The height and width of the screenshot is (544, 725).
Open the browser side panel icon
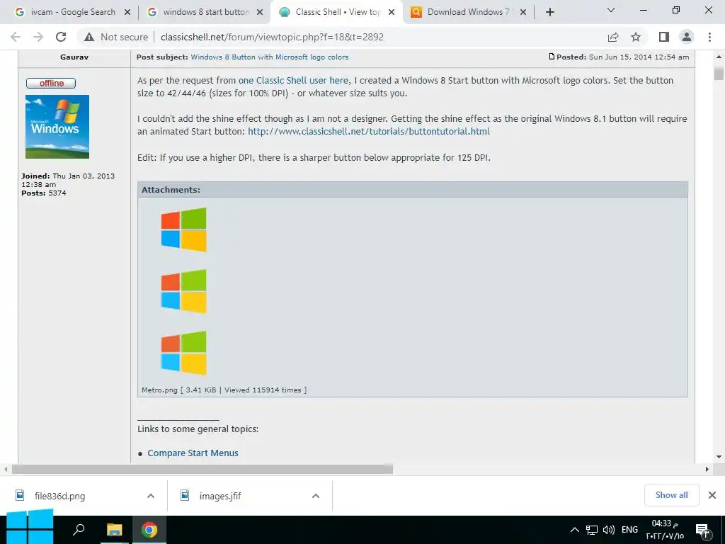[664, 37]
